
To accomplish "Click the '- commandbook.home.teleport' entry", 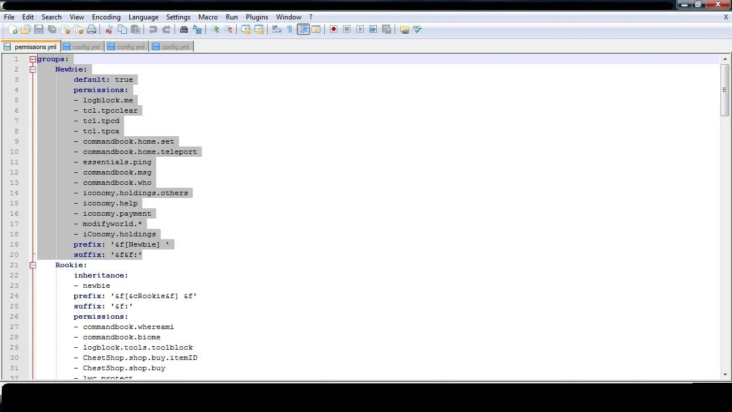I will coord(136,152).
